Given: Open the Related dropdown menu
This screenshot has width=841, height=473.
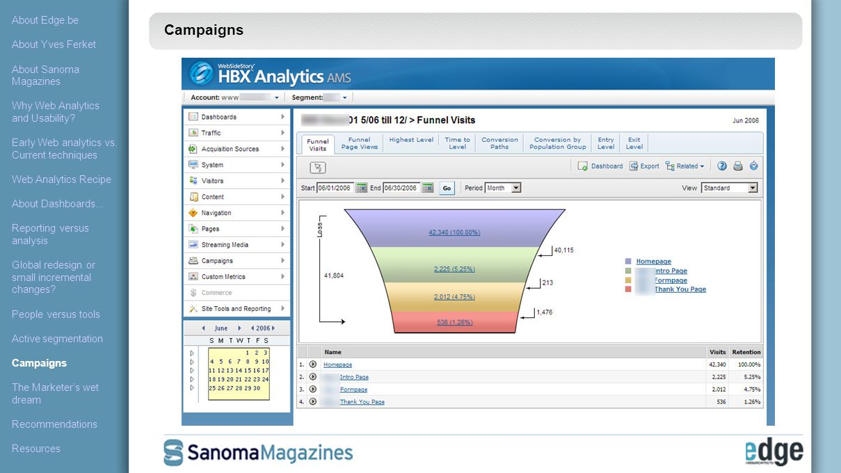Looking at the screenshot, I should point(685,166).
